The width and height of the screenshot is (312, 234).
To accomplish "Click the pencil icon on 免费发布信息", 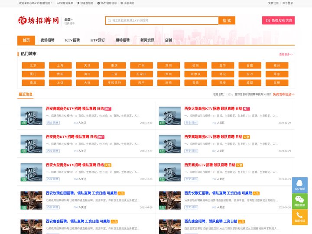I will 268,20.
